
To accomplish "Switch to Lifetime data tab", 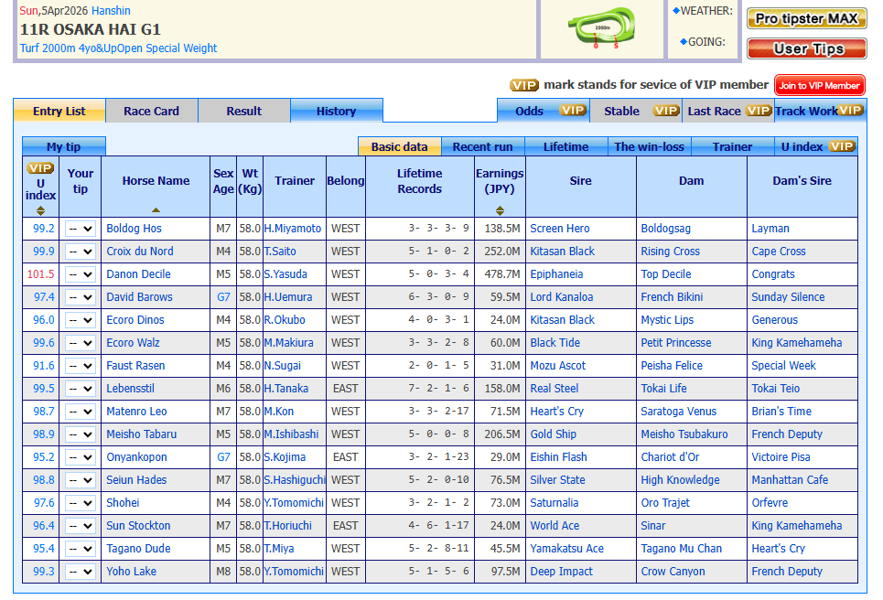I will [566, 147].
